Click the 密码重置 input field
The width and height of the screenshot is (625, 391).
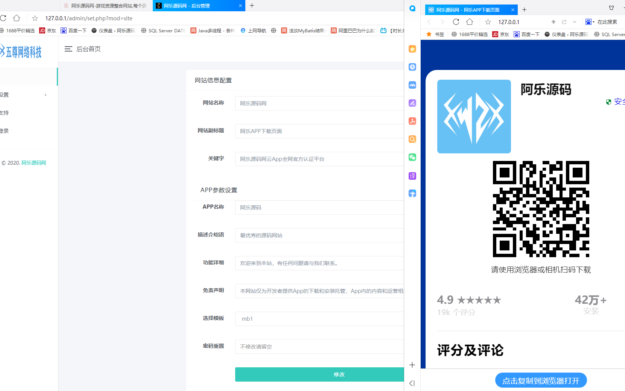319,347
